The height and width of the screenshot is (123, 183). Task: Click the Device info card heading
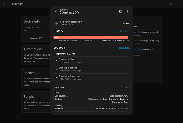(32, 22)
